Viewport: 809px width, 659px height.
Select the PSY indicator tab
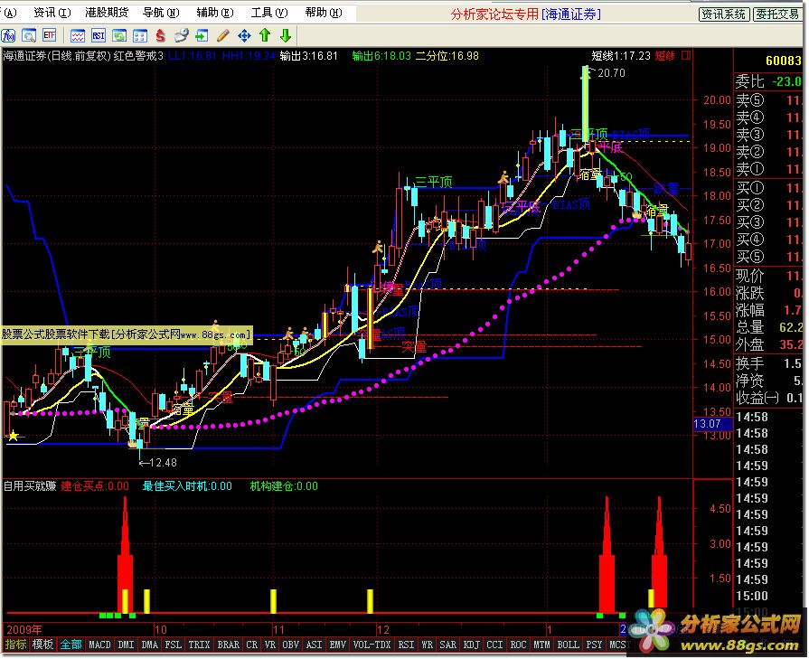pyautogui.click(x=595, y=644)
